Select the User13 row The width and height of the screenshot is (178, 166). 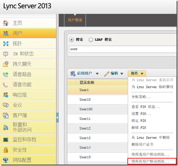click(x=98, y=138)
